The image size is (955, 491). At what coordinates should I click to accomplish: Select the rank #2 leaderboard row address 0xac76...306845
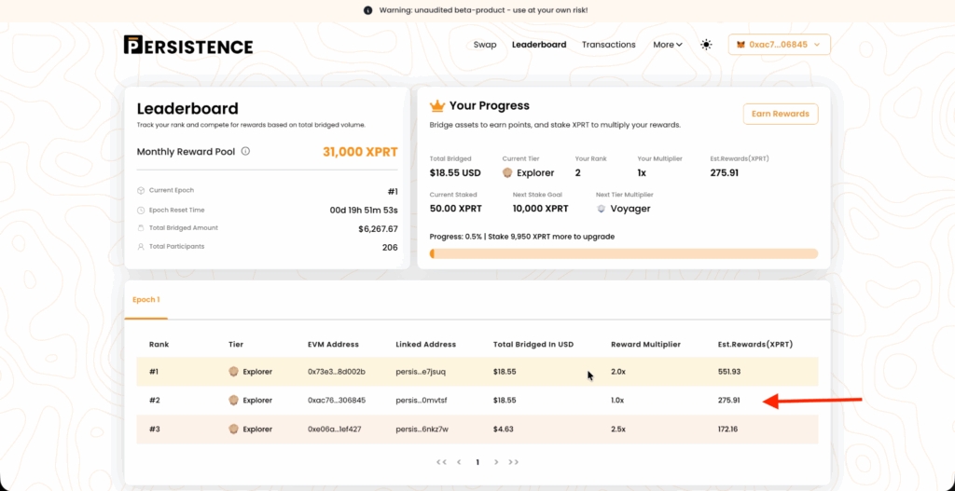click(x=337, y=401)
